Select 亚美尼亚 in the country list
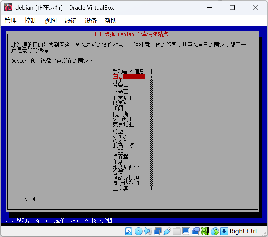This screenshot has width=268, height=237. [x=123, y=98]
